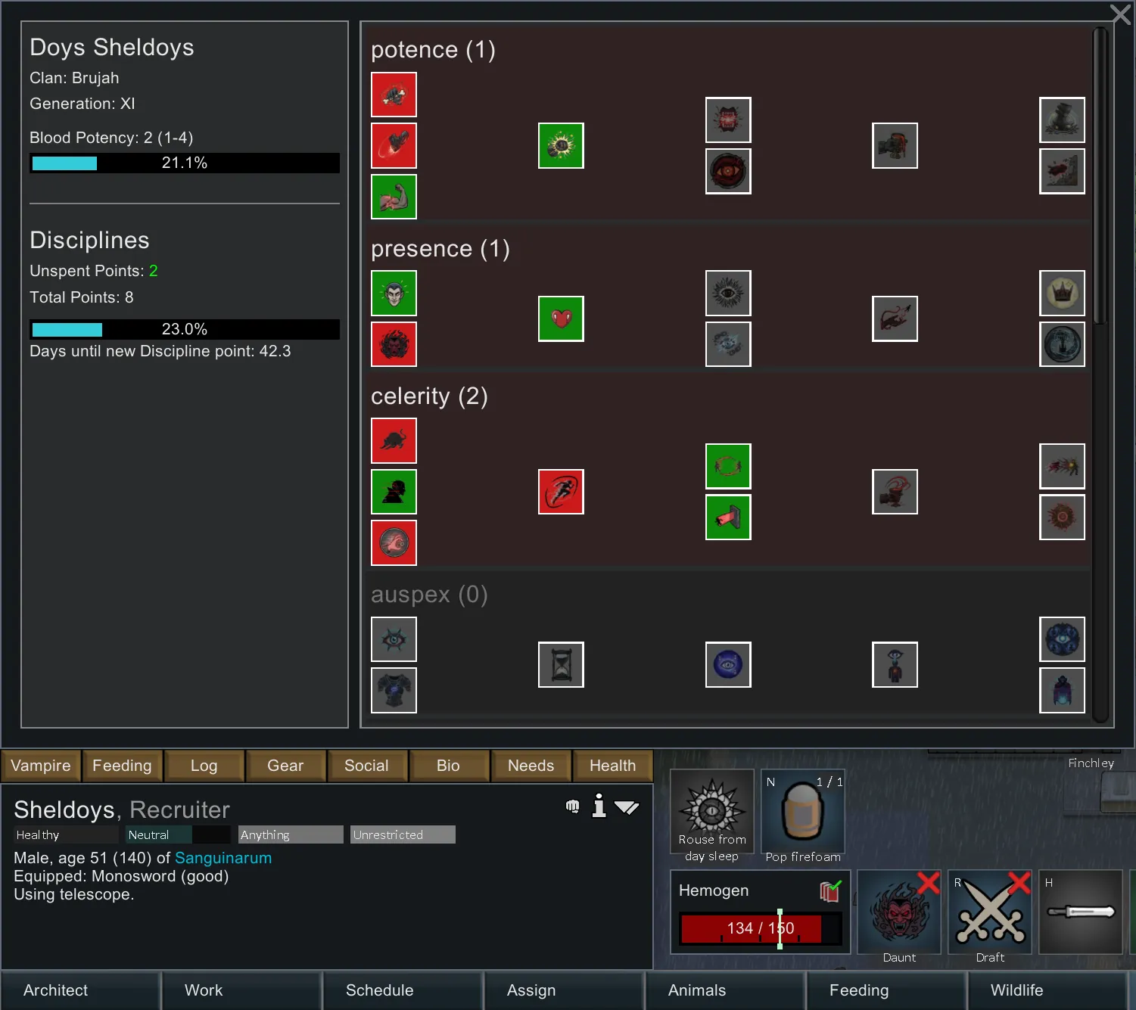The image size is (1136, 1010).
Task: Open the Anything apparel policy dropdown
Action: [291, 834]
